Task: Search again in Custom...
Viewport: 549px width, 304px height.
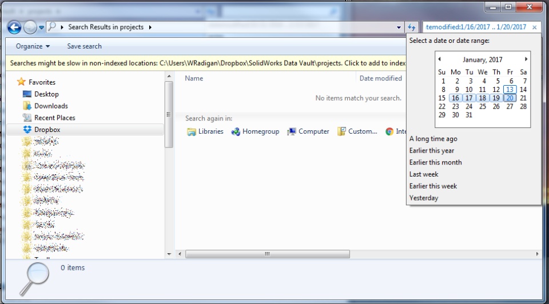Action: tap(363, 131)
